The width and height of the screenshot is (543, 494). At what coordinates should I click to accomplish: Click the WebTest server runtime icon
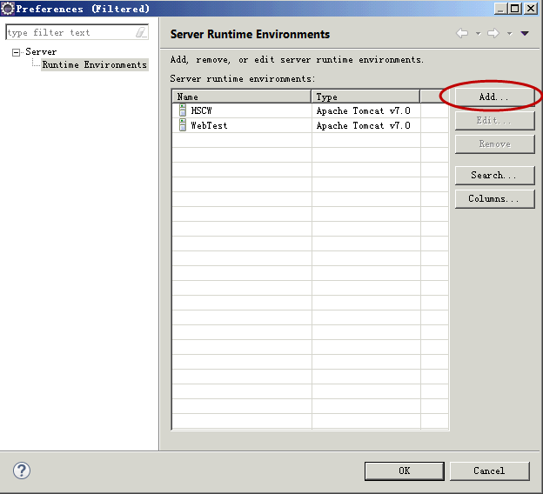click(x=183, y=125)
